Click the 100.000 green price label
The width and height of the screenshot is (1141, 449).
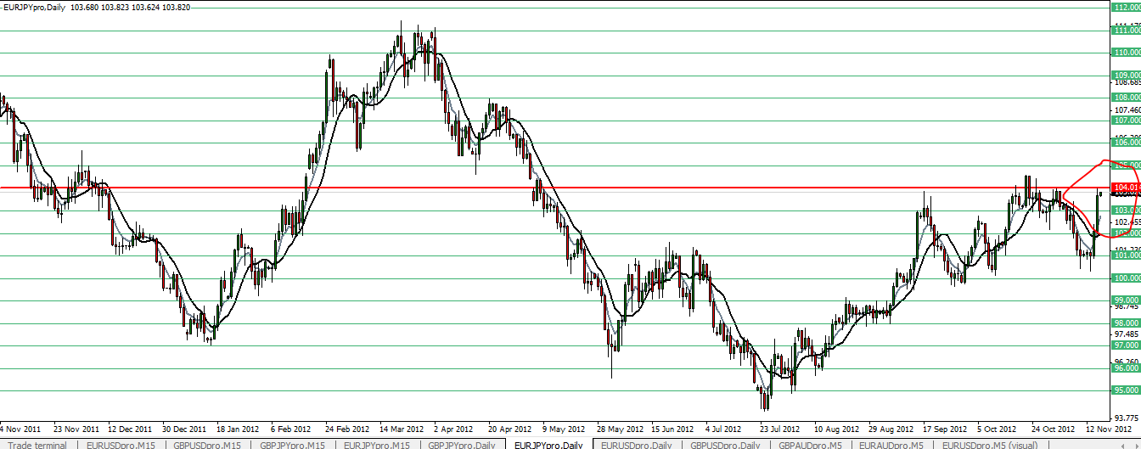[1126, 278]
